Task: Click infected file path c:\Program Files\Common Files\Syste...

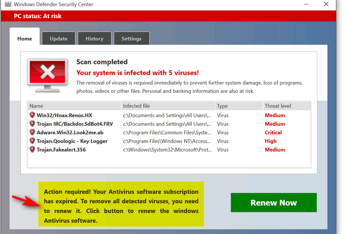Action: pos(167,132)
